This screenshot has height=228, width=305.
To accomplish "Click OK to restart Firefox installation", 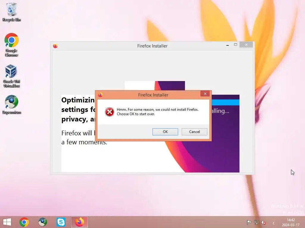I will (x=165, y=132).
